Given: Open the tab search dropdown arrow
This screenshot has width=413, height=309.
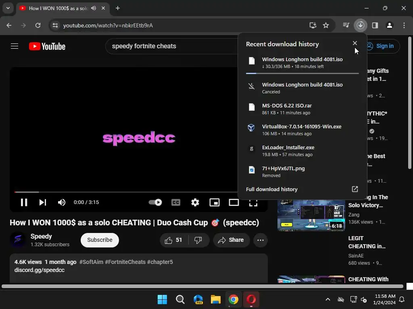Looking at the screenshot, I should coord(8,8).
